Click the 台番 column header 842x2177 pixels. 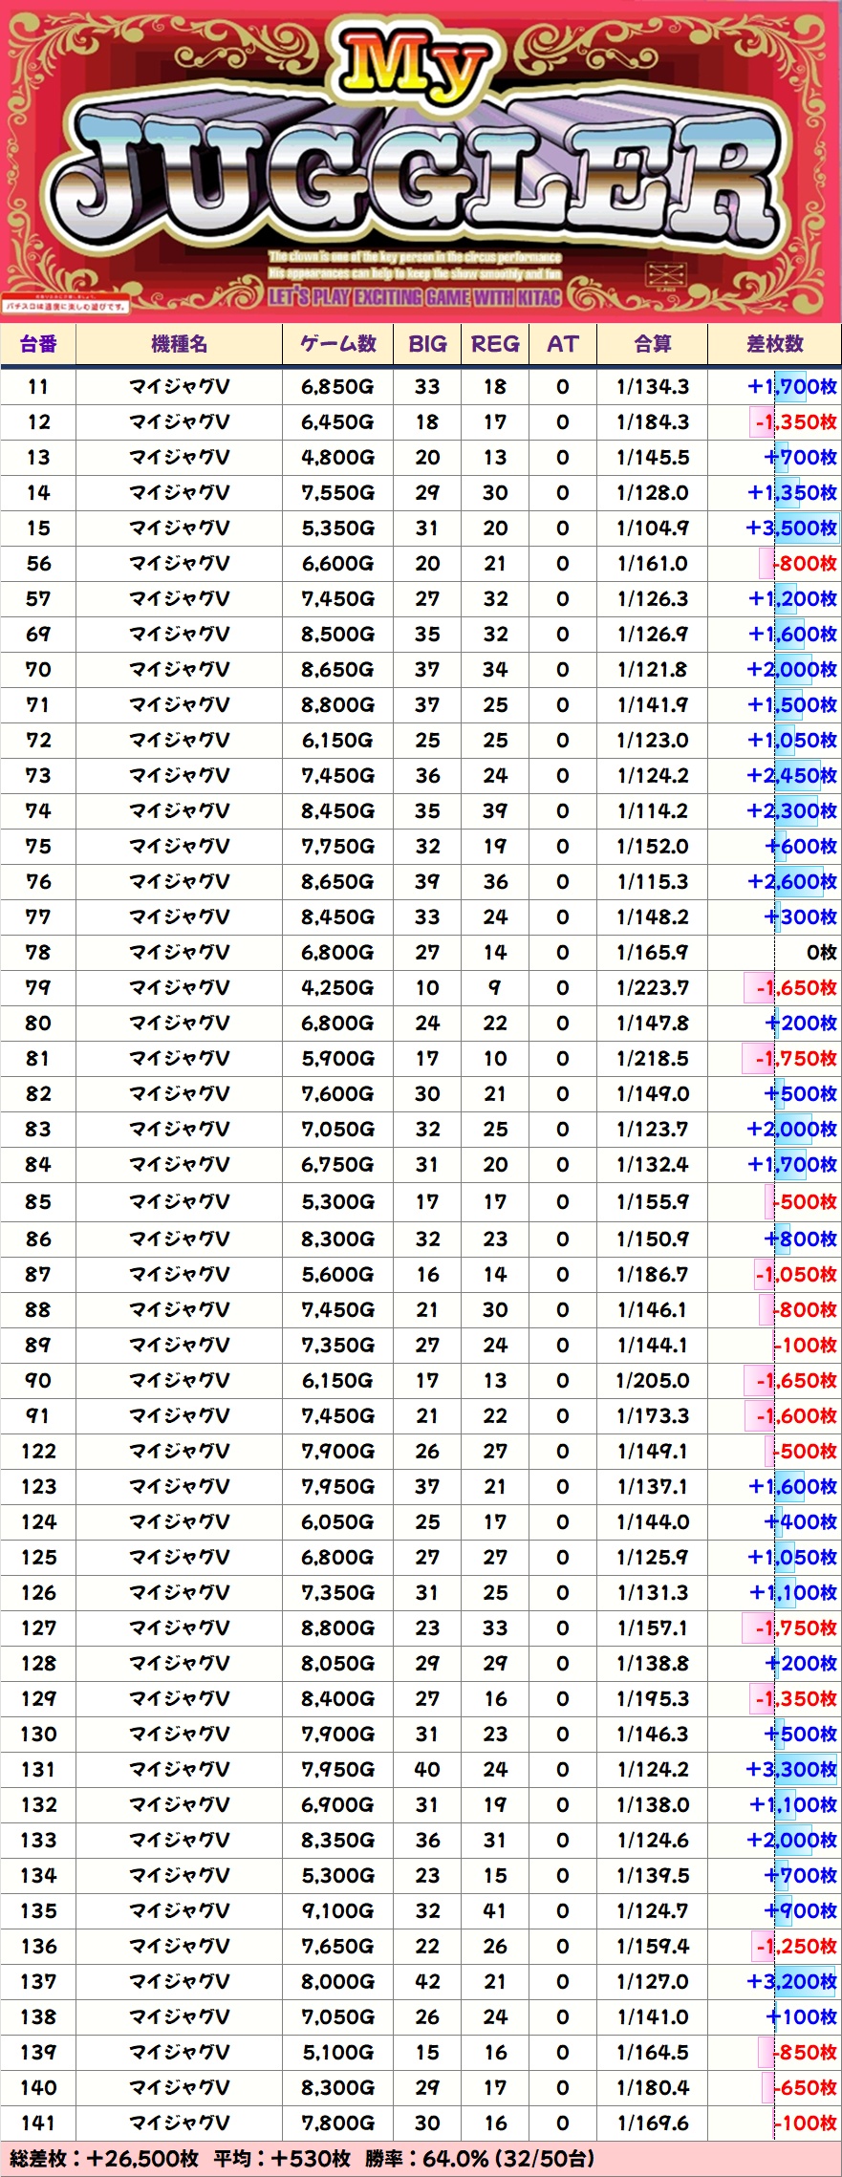(x=38, y=344)
